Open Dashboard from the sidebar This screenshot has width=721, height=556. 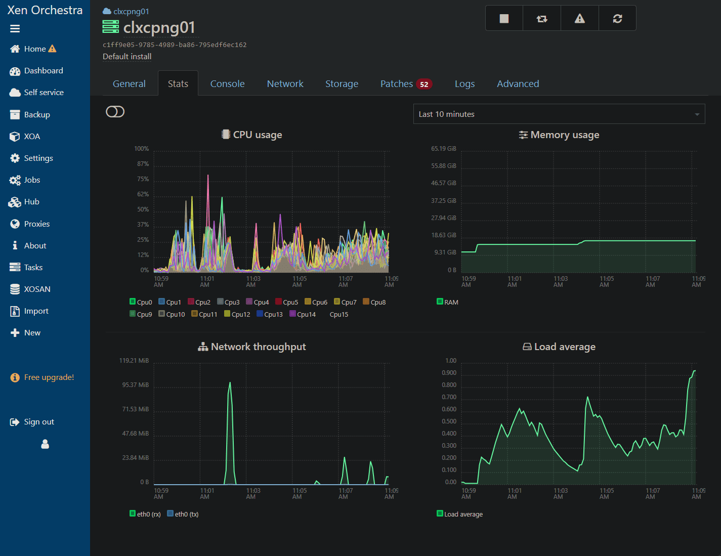click(x=44, y=71)
